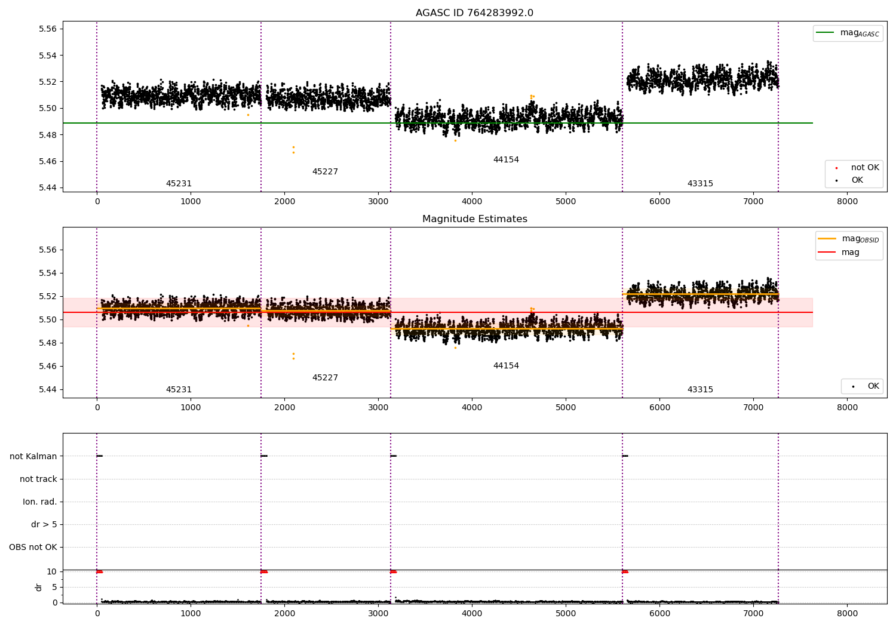Screen dimensions: 896x627
Task: Click the 43315 label in top plot
Action: 700,184
